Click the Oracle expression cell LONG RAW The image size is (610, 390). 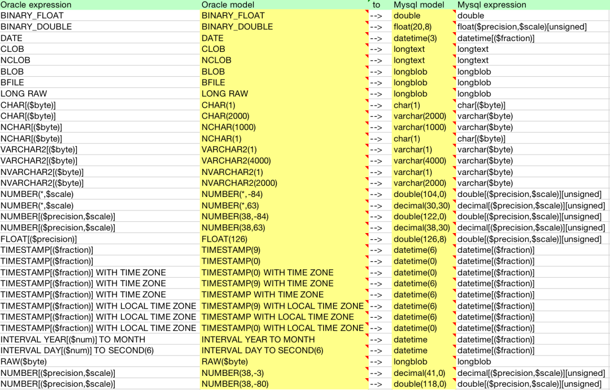(99, 94)
